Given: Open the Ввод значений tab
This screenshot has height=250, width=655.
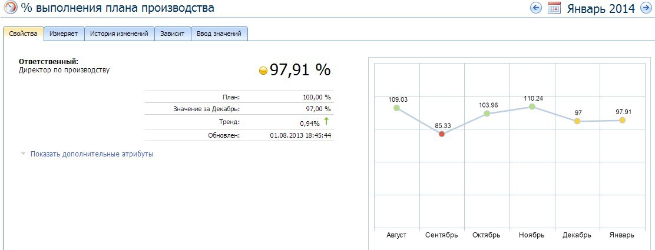Looking at the screenshot, I should (x=219, y=34).
